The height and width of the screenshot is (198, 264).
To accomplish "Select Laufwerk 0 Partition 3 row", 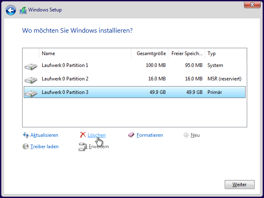I will click(135, 92).
